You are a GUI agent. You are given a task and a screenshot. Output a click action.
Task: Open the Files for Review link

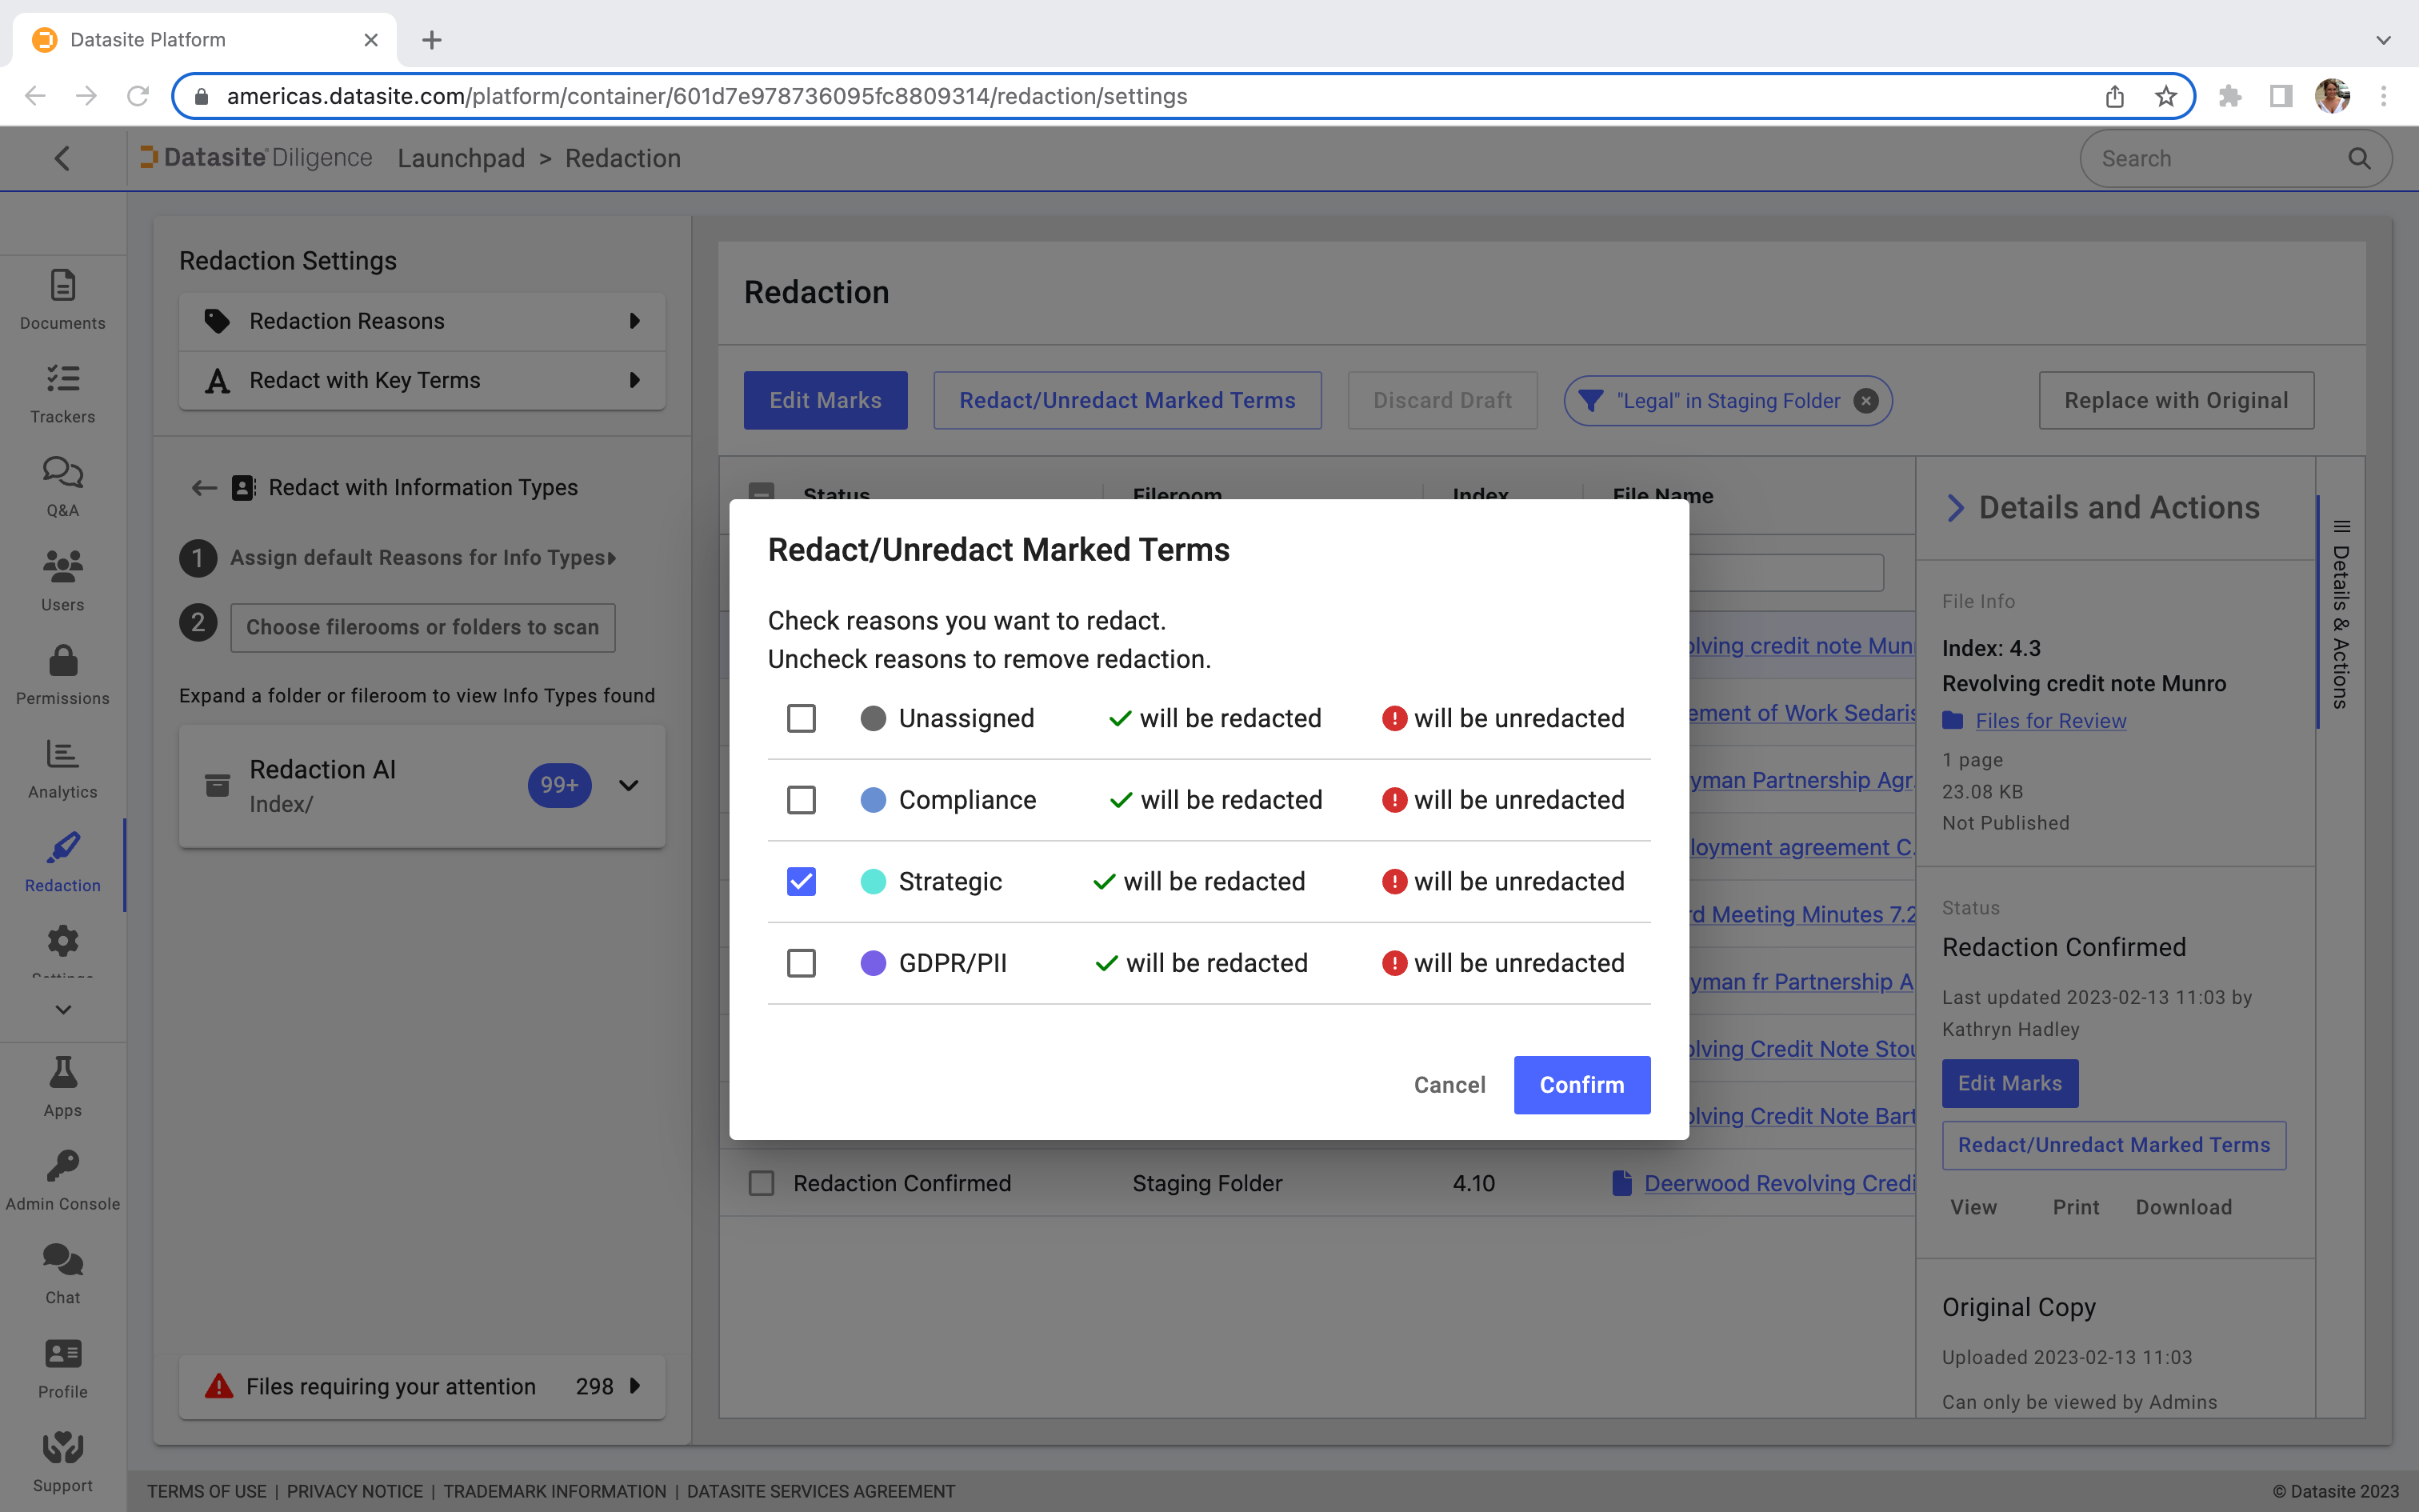coord(2051,720)
